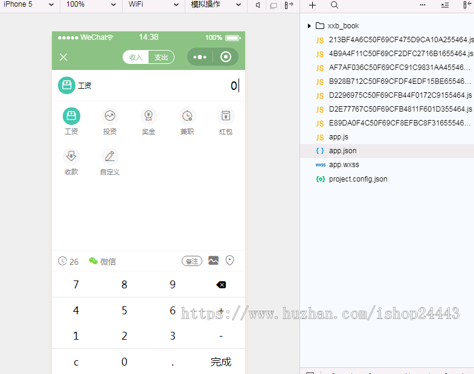Image resolution: width=474 pixels, height=374 pixels.
Task: Tap 完成 to finish entry
Action: (221, 361)
